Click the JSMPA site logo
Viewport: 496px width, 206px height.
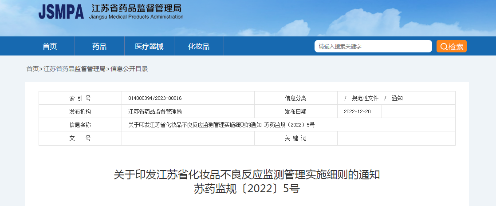click(61, 12)
